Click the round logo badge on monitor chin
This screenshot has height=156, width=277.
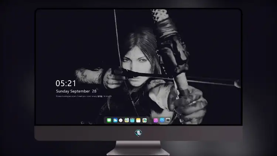click(138, 133)
